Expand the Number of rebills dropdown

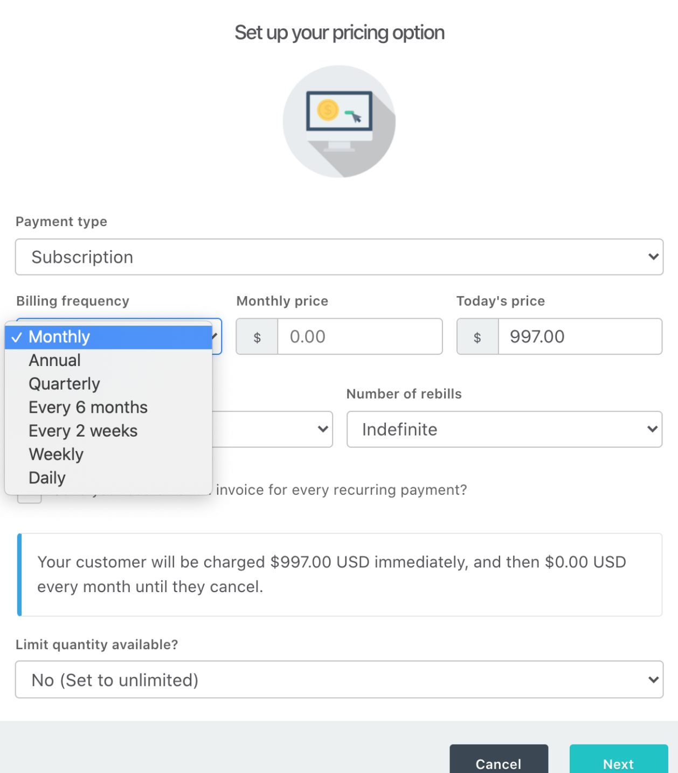click(x=504, y=430)
